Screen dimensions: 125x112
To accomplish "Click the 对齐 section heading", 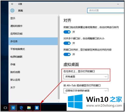I will (x=67, y=20).
